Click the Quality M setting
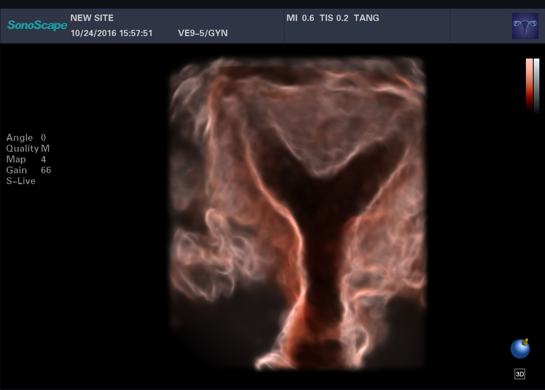This screenshot has height=390, width=545. [28, 149]
